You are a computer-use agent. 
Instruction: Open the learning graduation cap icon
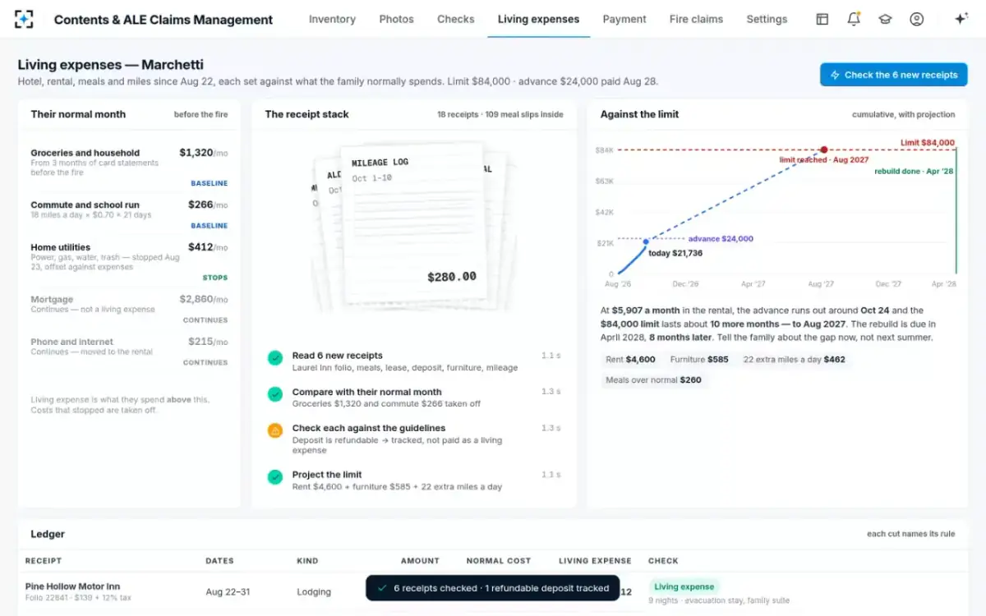[x=885, y=19]
